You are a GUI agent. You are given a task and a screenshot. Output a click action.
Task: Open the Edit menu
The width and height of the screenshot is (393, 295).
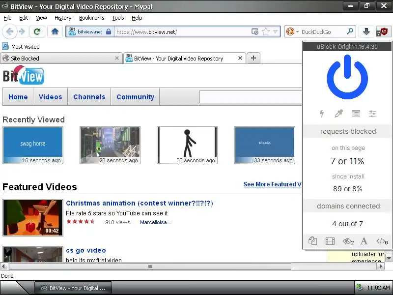point(24,18)
